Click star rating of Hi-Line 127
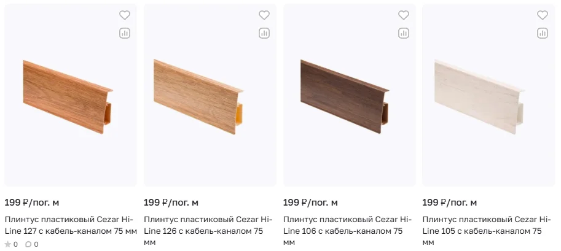Viewport: 561px width, 251px height. (x=11, y=244)
